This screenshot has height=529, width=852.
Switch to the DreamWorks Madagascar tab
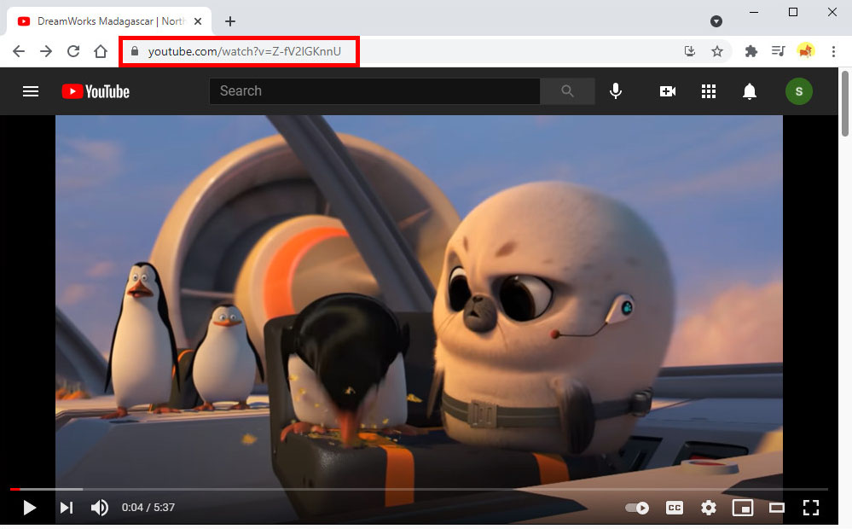pyautogui.click(x=108, y=21)
